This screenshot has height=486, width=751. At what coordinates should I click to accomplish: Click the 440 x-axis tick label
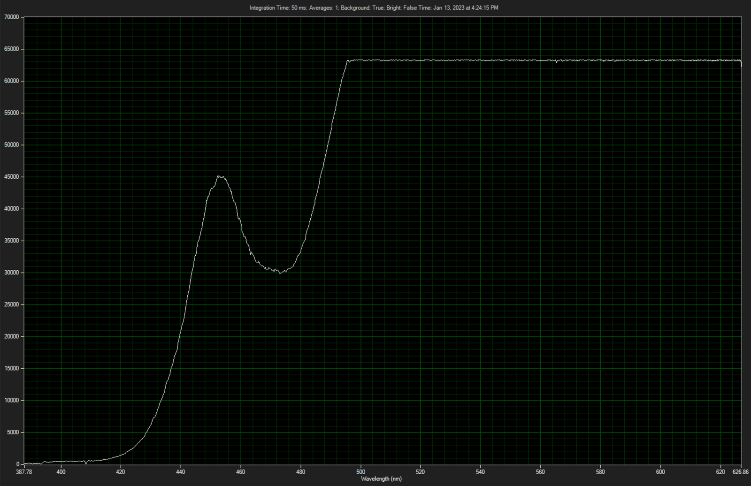181,472
